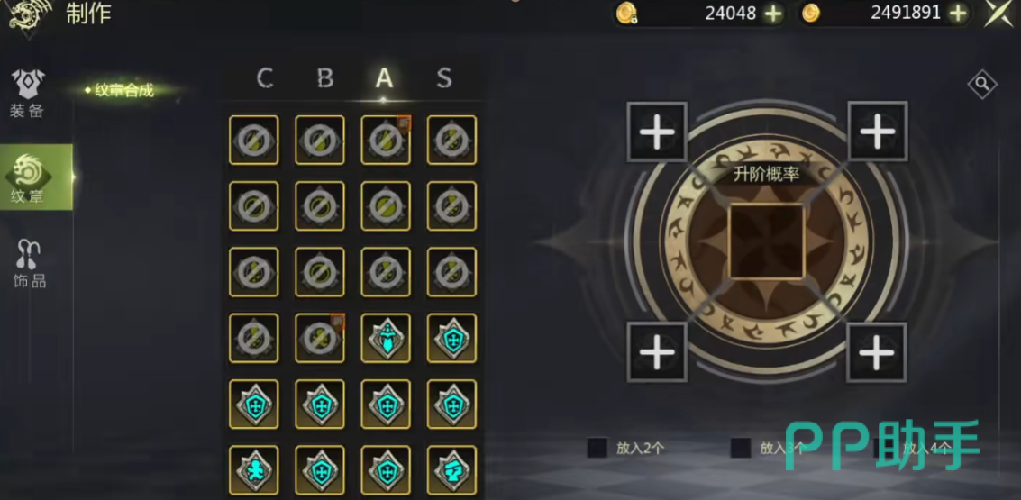This screenshot has height=500, width=1021.
Task: Add currency with plus beside 24048
Action: [773, 13]
